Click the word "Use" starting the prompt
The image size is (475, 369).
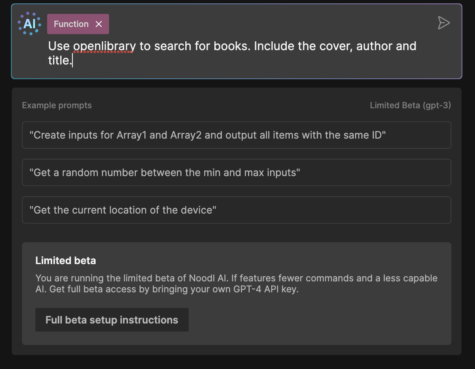59,46
